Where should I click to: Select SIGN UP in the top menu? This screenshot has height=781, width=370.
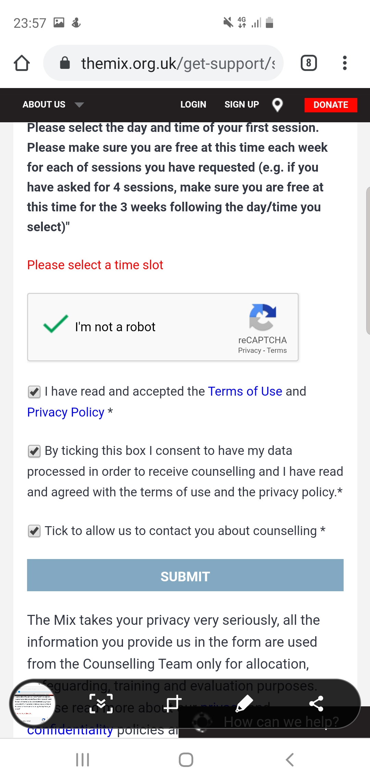pos(241,104)
